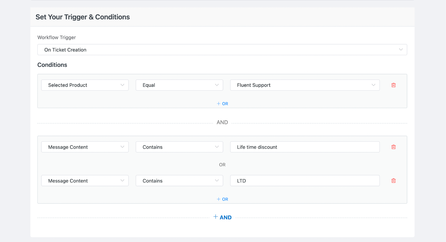Expand the Message Content dropdown in LTD row
This screenshot has width=446, height=242.
pyautogui.click(x=85, y=181)
